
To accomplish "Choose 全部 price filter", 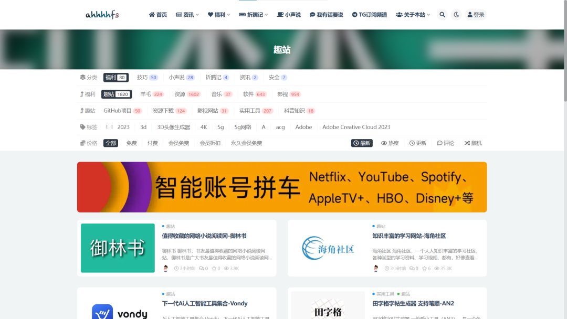I will 111,143.
